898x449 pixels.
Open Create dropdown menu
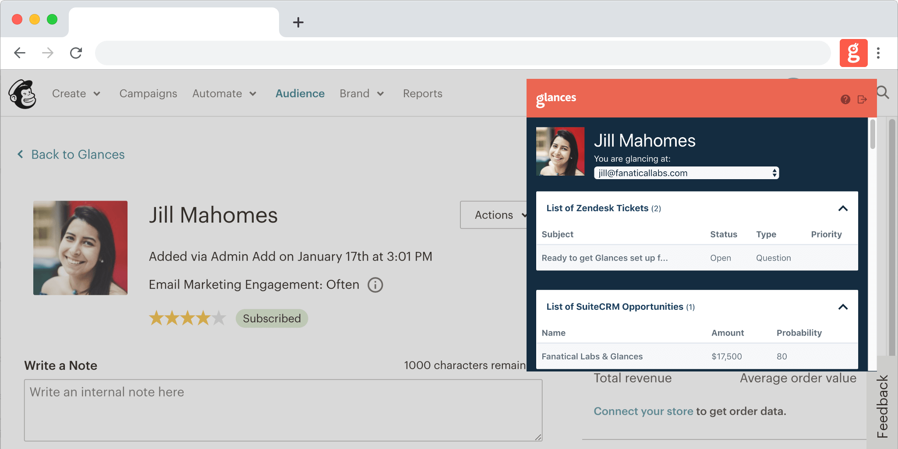coord(76,94)
